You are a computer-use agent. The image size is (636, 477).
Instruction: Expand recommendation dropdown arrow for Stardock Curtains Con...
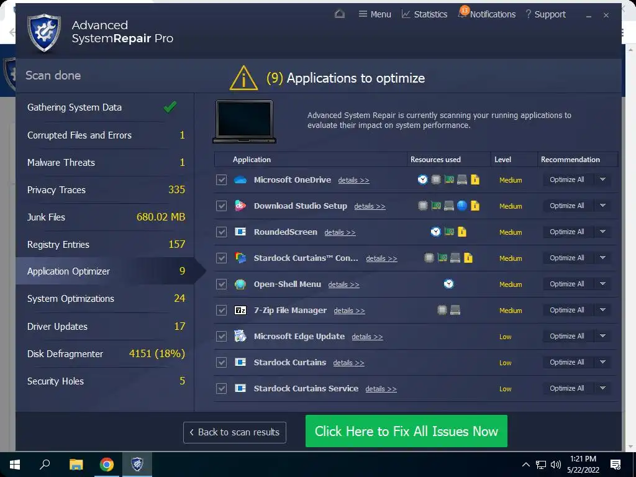point(602,258)
